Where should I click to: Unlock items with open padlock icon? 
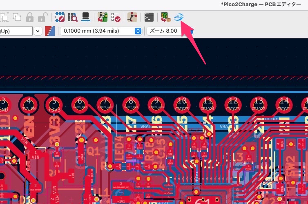tap(42, 17)
